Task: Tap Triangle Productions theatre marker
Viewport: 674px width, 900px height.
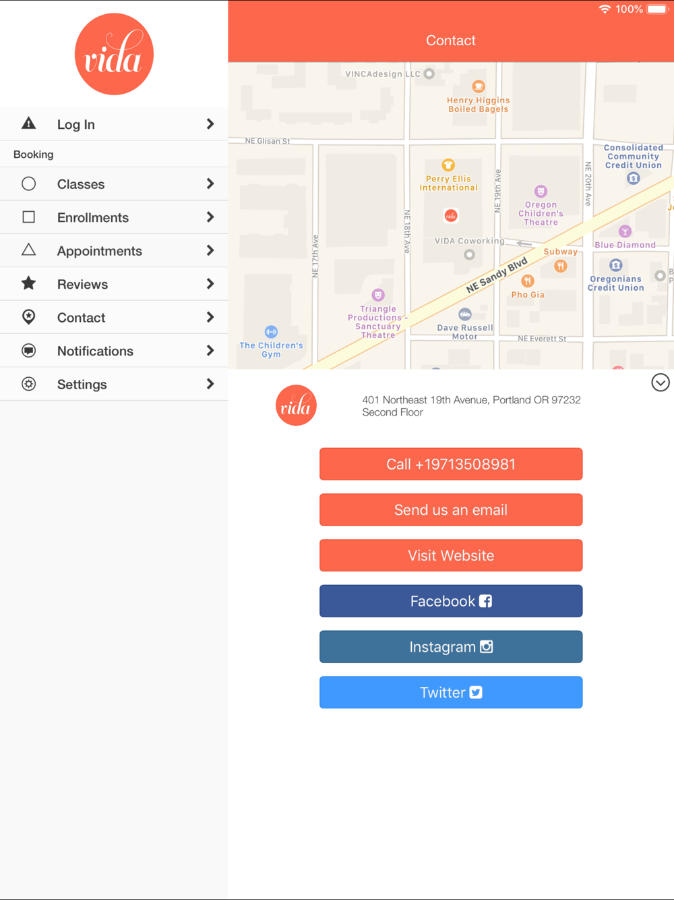Action: (378, 295)
